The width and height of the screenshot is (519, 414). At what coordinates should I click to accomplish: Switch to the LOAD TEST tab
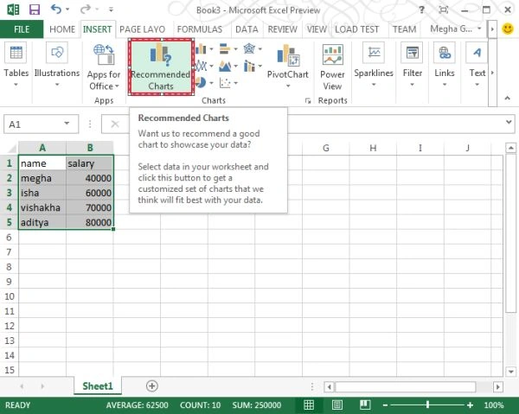[x=356, y=29]
